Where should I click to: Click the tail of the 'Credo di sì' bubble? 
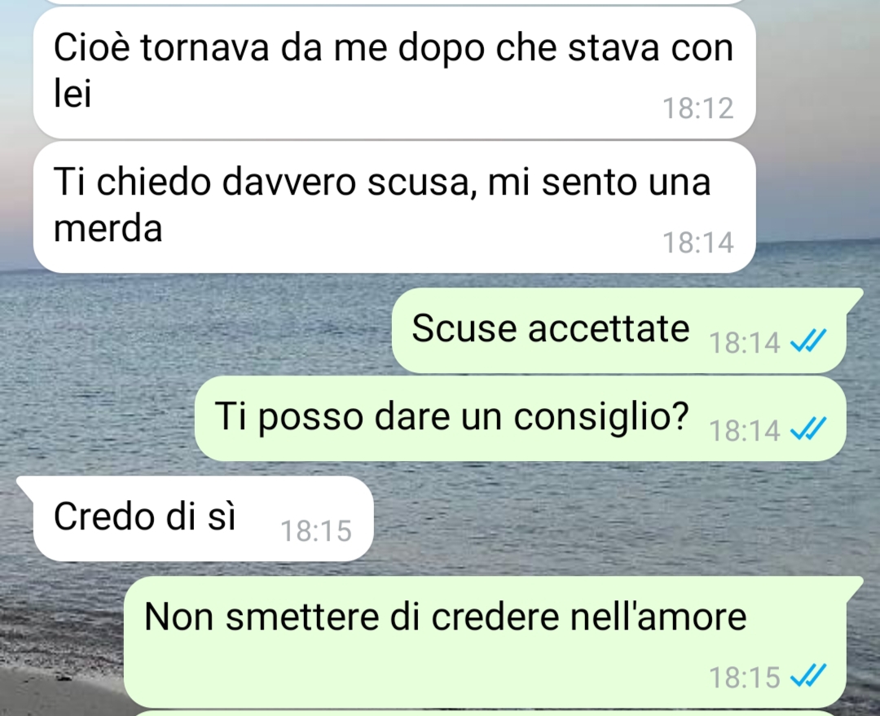point(25,484)
